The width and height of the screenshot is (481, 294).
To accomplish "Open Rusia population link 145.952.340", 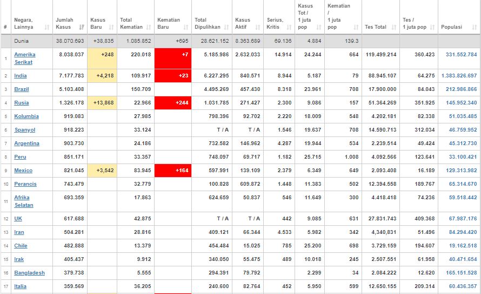I will click(x=462, y=103).
